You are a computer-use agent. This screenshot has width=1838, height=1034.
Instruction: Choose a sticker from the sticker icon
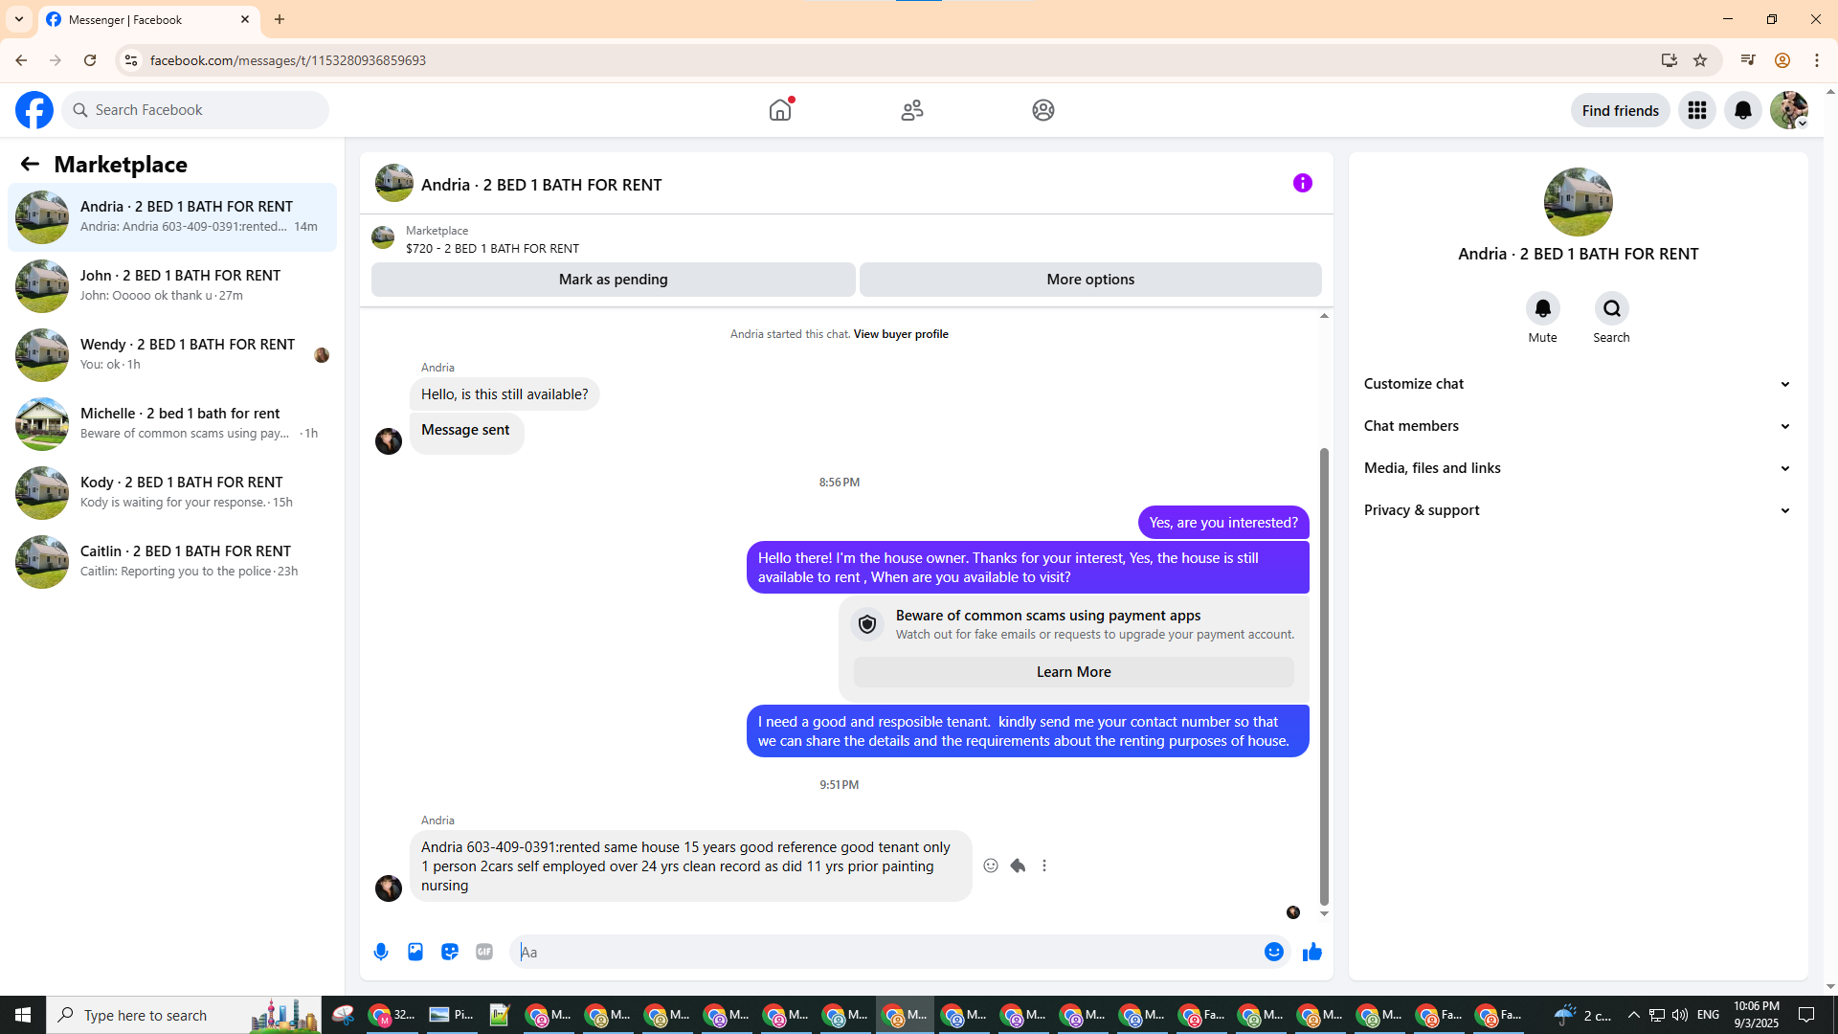coord(450,952)
